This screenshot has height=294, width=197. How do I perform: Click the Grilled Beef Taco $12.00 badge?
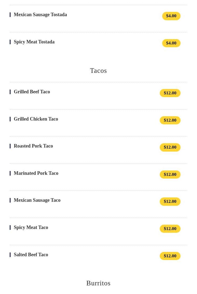point(170,93)
